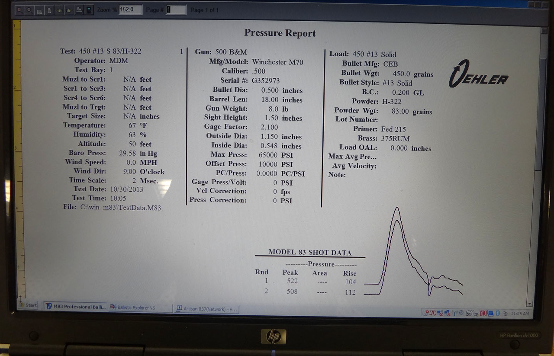Click the Test Date 10/30/2013
This screenshot has width=554, height=356.
pos(126,189)
